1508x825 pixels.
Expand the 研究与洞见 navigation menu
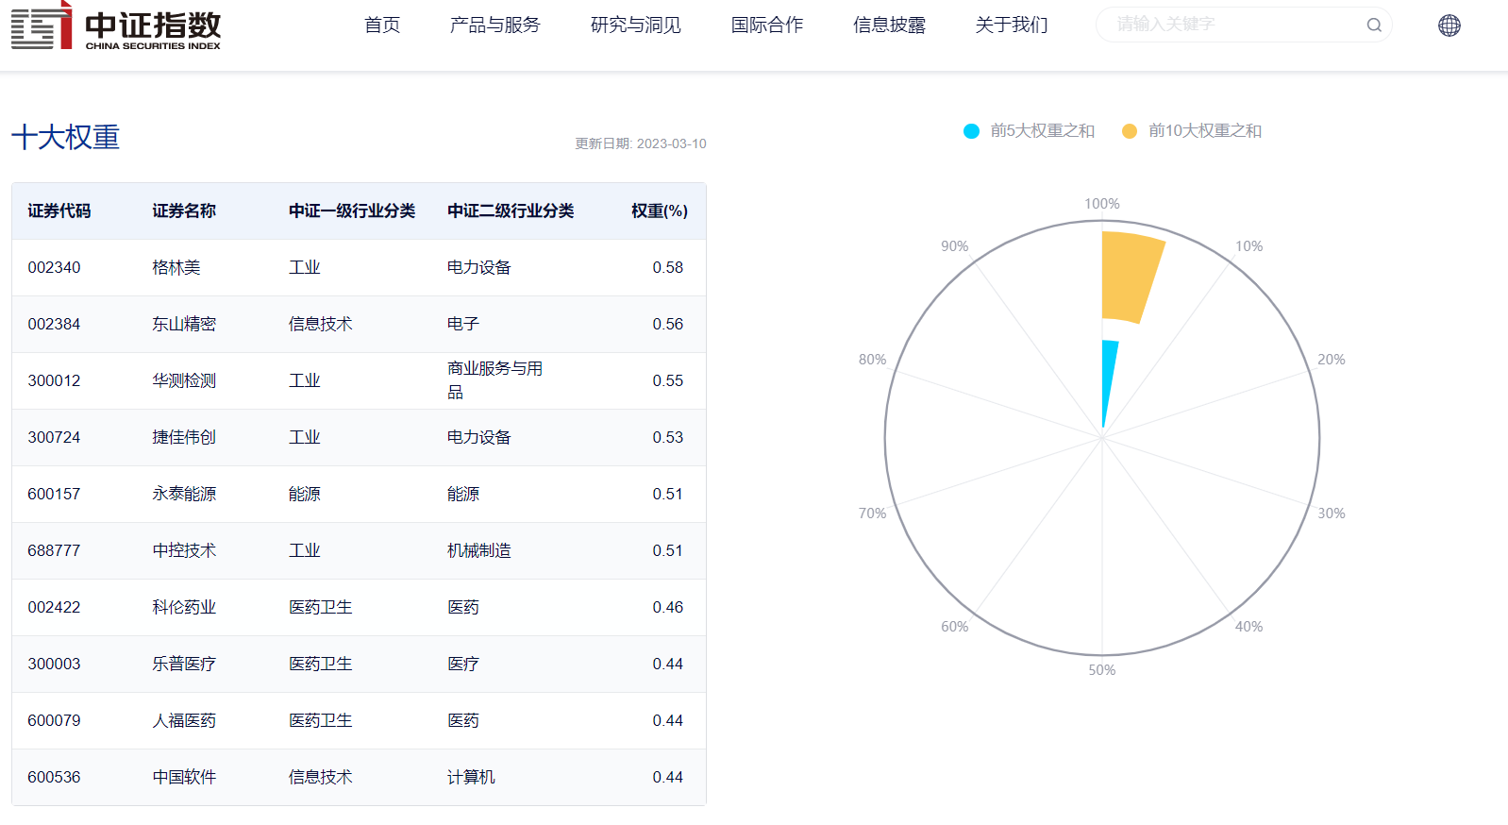635,25
